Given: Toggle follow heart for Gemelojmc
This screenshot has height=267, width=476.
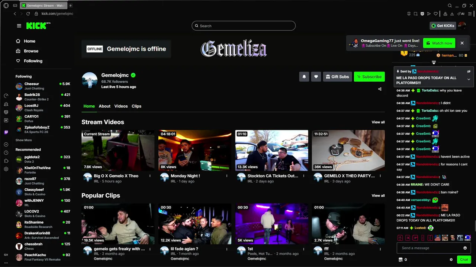Looking at the screenshot, I should tap(316, 77).
